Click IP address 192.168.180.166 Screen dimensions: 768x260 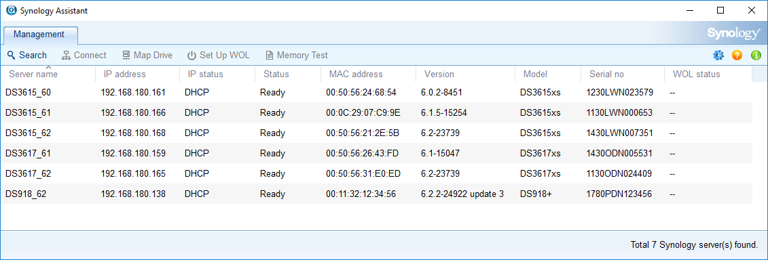[x=133, y=113]
